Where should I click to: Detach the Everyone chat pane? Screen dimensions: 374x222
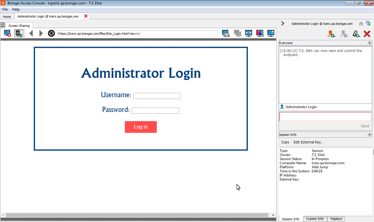pyautogui.click(x=370, y=43)
